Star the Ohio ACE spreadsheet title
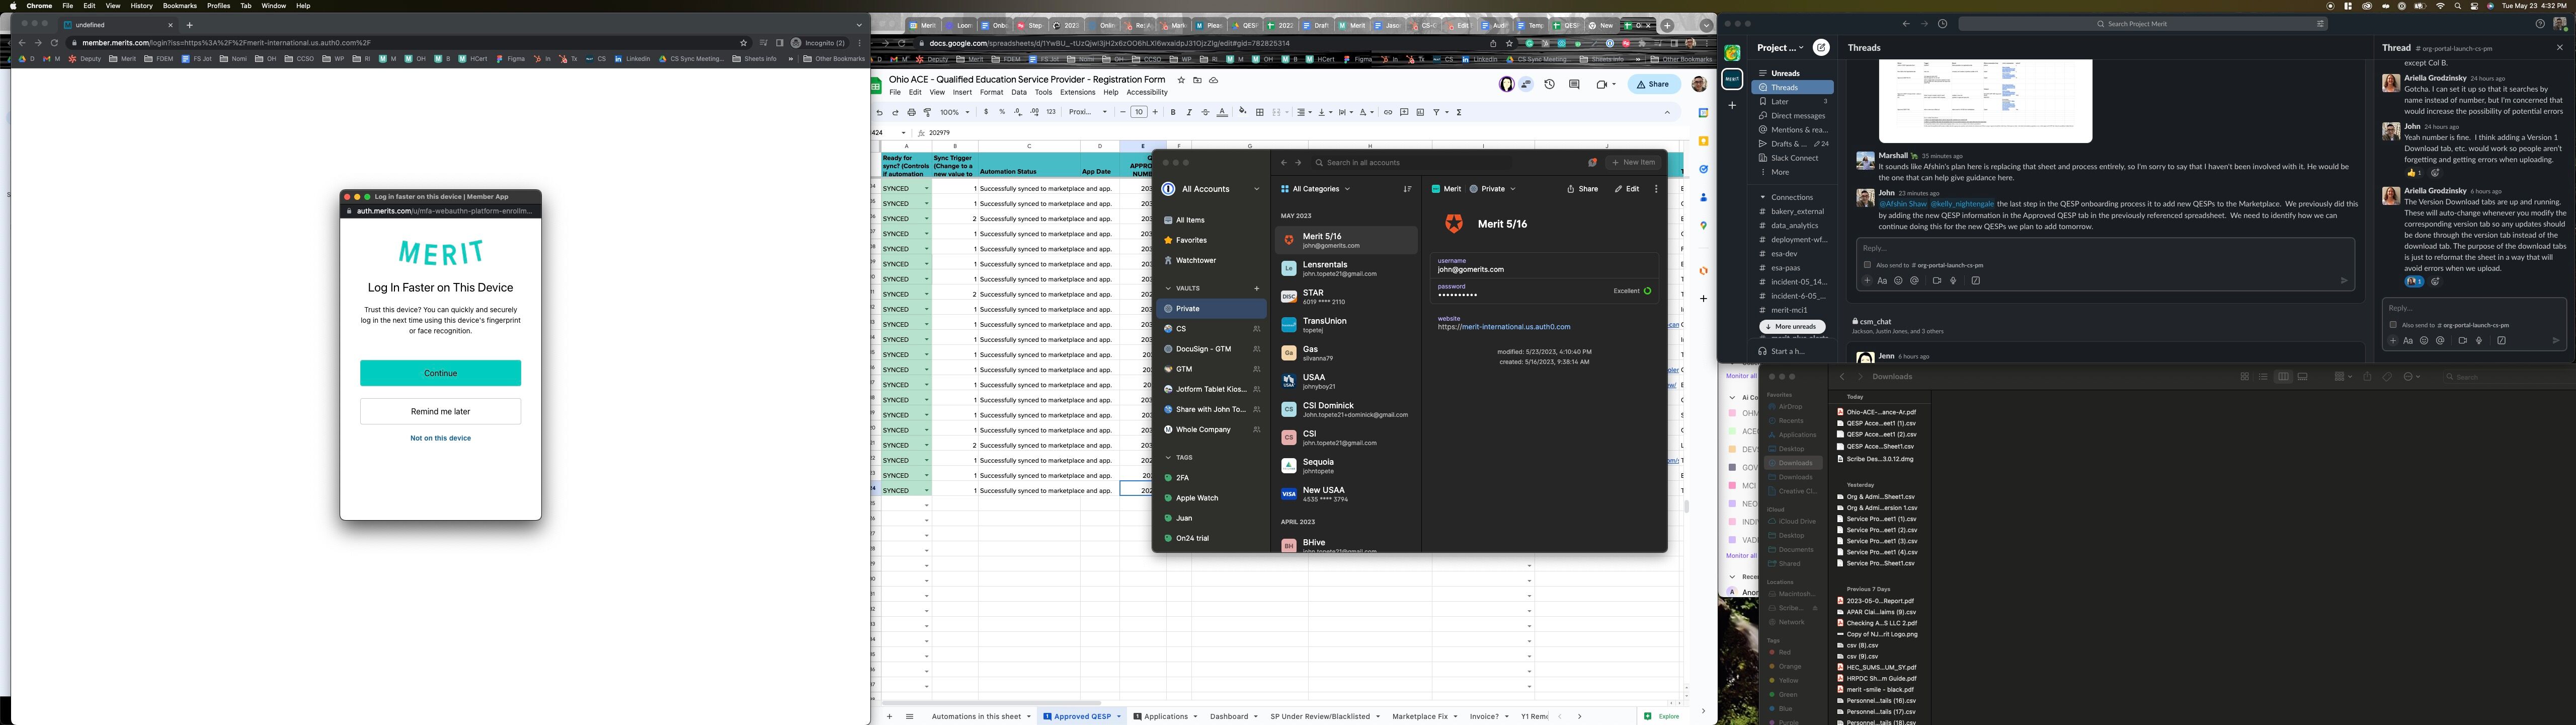This screenshot has width=2576, height=725. coord(1181,80)
